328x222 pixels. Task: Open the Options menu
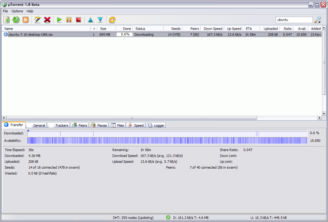coord(17,11)
